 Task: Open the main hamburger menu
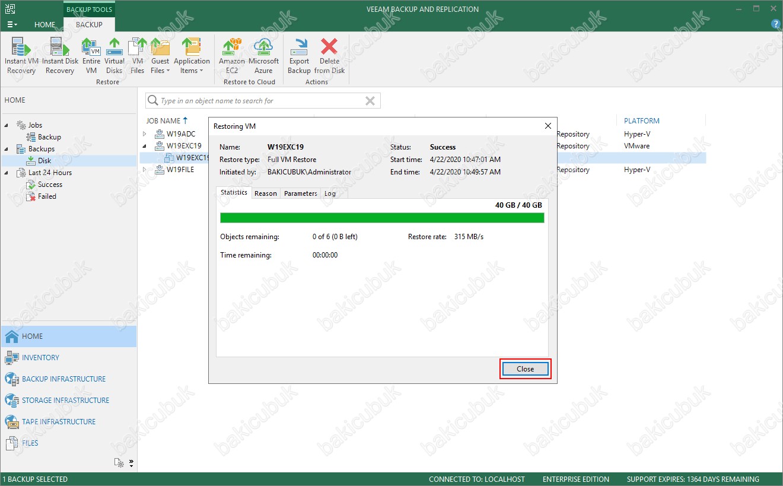[12, 24]
